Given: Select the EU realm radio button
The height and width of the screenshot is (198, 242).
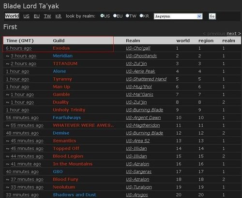Looking at the screenshot, I should click(x=115, y=16).
